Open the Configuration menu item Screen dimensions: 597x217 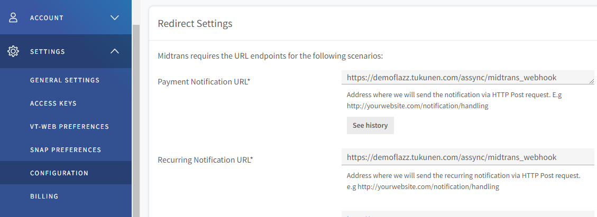59,173
